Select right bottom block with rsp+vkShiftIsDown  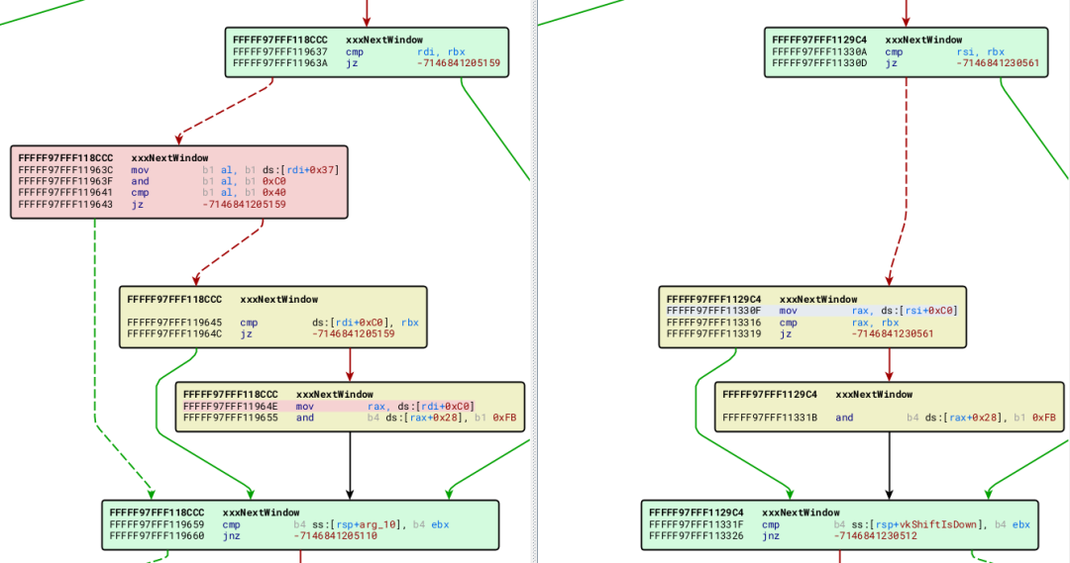(839, 524)
